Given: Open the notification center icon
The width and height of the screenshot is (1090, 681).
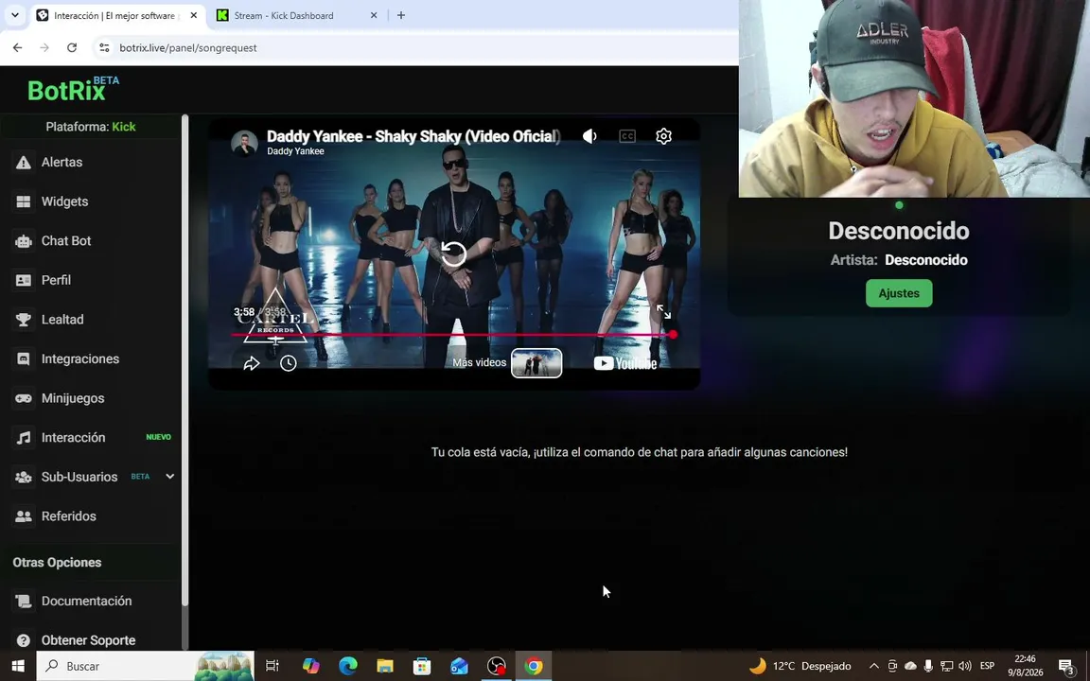Looking at the screenshot, I should coord(1066,667).
